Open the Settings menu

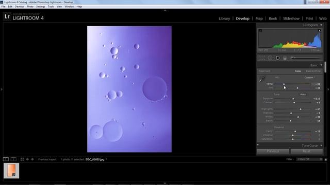tap(41, 7)
